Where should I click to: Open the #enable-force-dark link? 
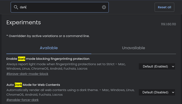22,100
